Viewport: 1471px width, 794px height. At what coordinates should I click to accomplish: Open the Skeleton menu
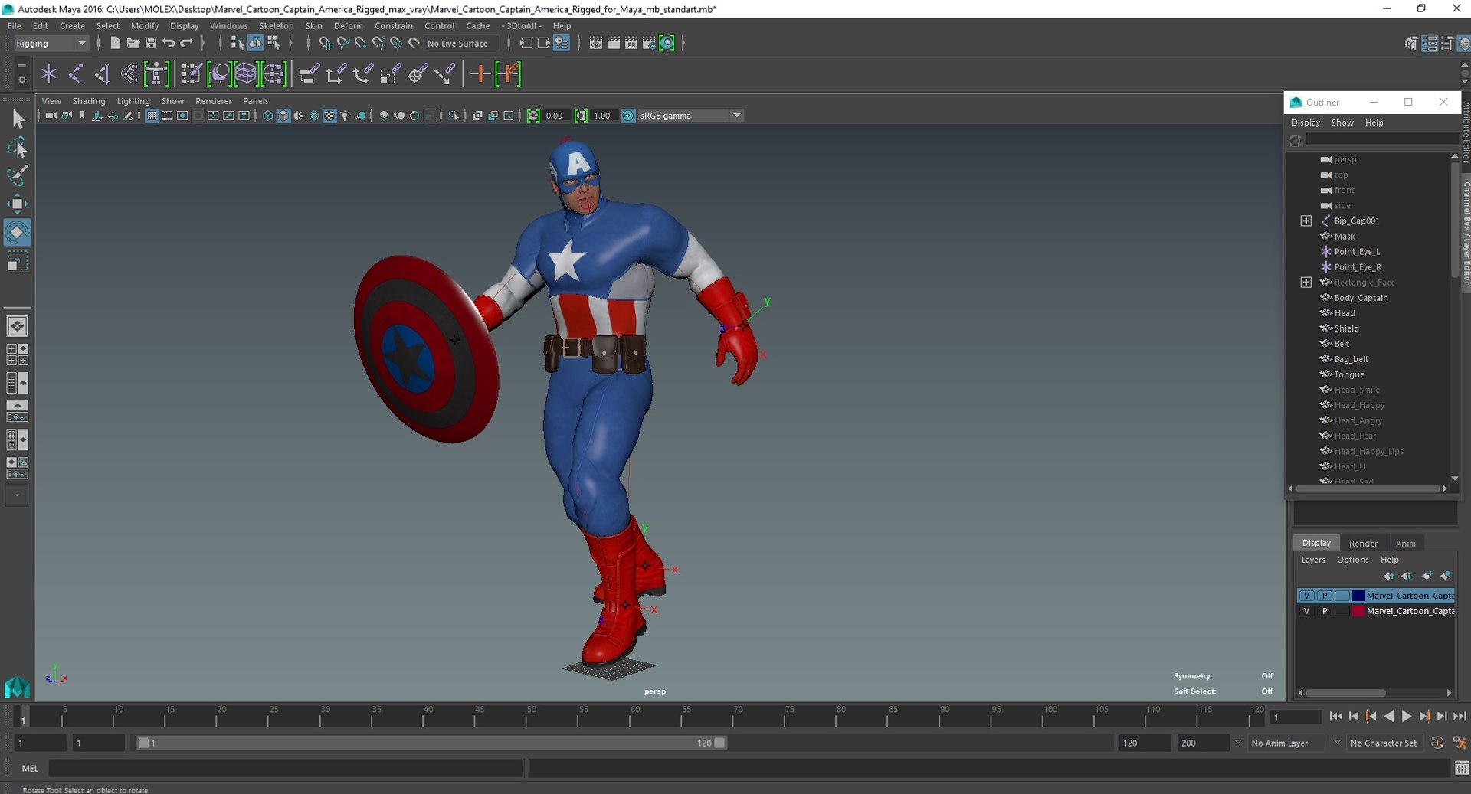276,25
